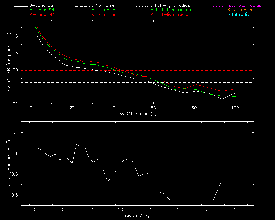This screenshot has height=220, width=275.
Task: Click the 2.5 tick label on lower x-axis
Action: click(178, 210)
